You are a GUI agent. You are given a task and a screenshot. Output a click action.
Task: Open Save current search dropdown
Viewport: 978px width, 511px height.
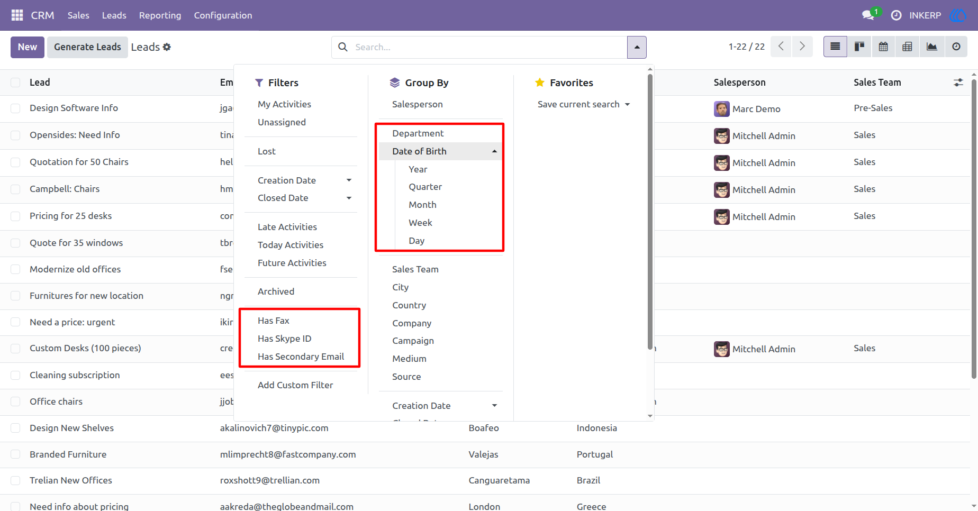pyautogui.click(x=583, y=104)
